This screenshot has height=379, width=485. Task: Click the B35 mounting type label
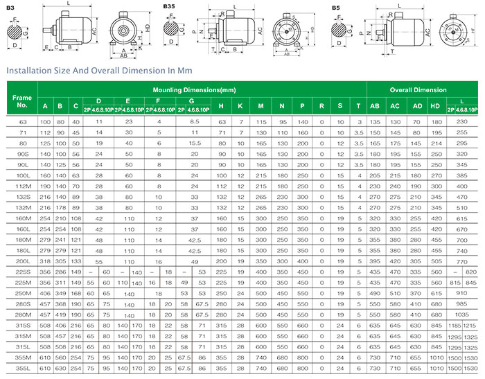tap(169, 6)
